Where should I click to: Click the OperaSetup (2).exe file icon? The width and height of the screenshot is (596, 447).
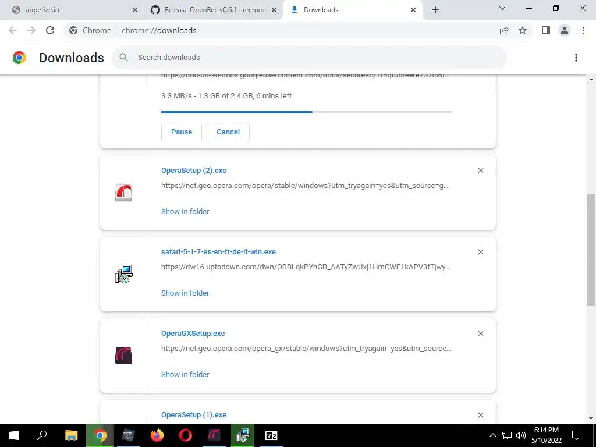123,192
